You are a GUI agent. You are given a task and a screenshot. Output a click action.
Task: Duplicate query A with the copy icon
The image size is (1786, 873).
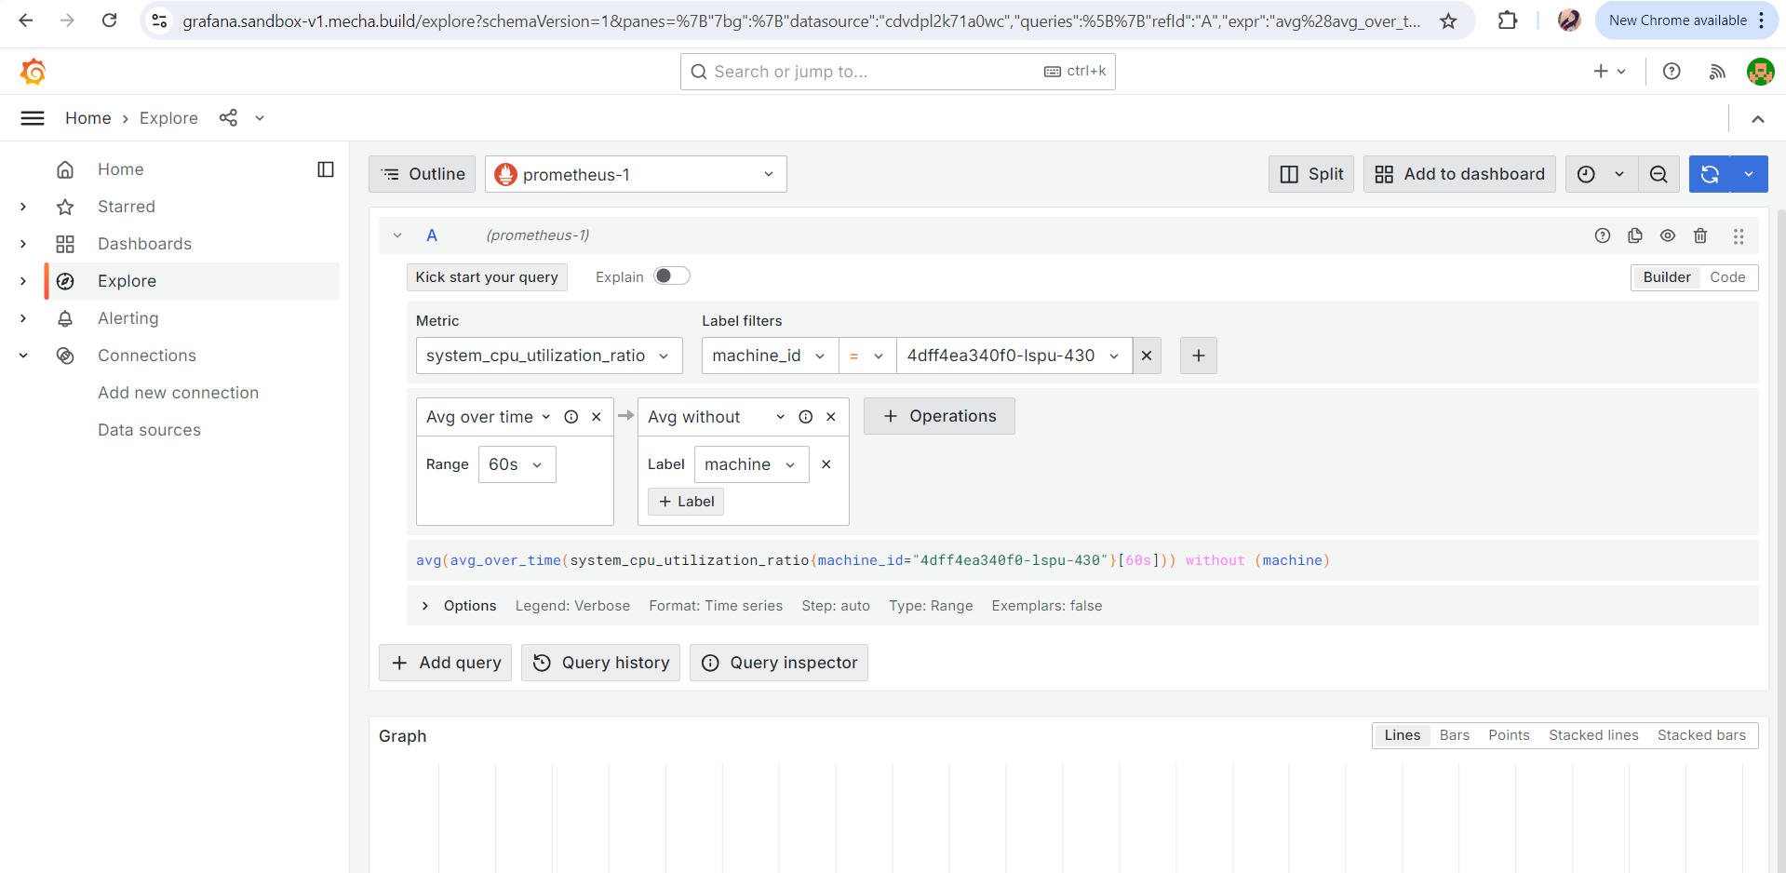coord(1635,235)
